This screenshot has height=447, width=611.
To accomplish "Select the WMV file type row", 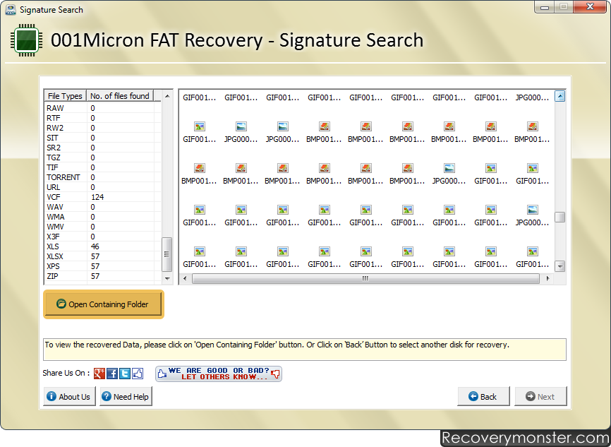I will (x=102, y=227).
